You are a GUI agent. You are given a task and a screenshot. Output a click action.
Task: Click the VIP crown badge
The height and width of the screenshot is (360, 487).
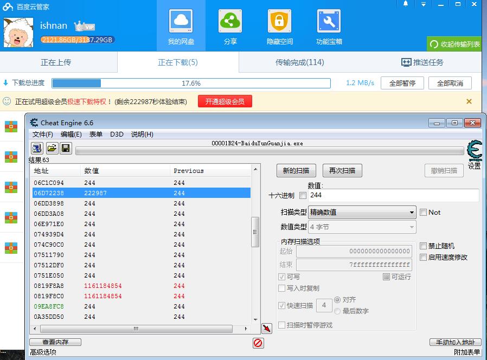click(85, 26)
